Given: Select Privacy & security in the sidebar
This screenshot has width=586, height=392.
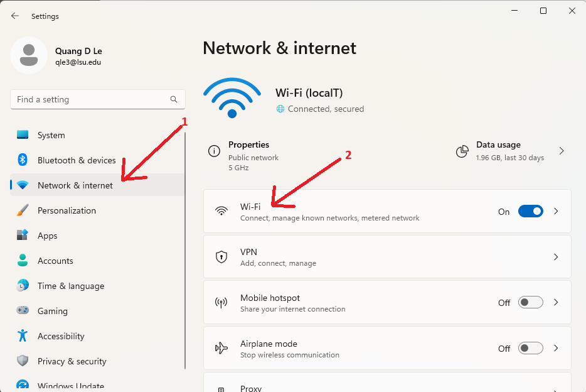Looking at the screenshot, I should click(71, 361).
